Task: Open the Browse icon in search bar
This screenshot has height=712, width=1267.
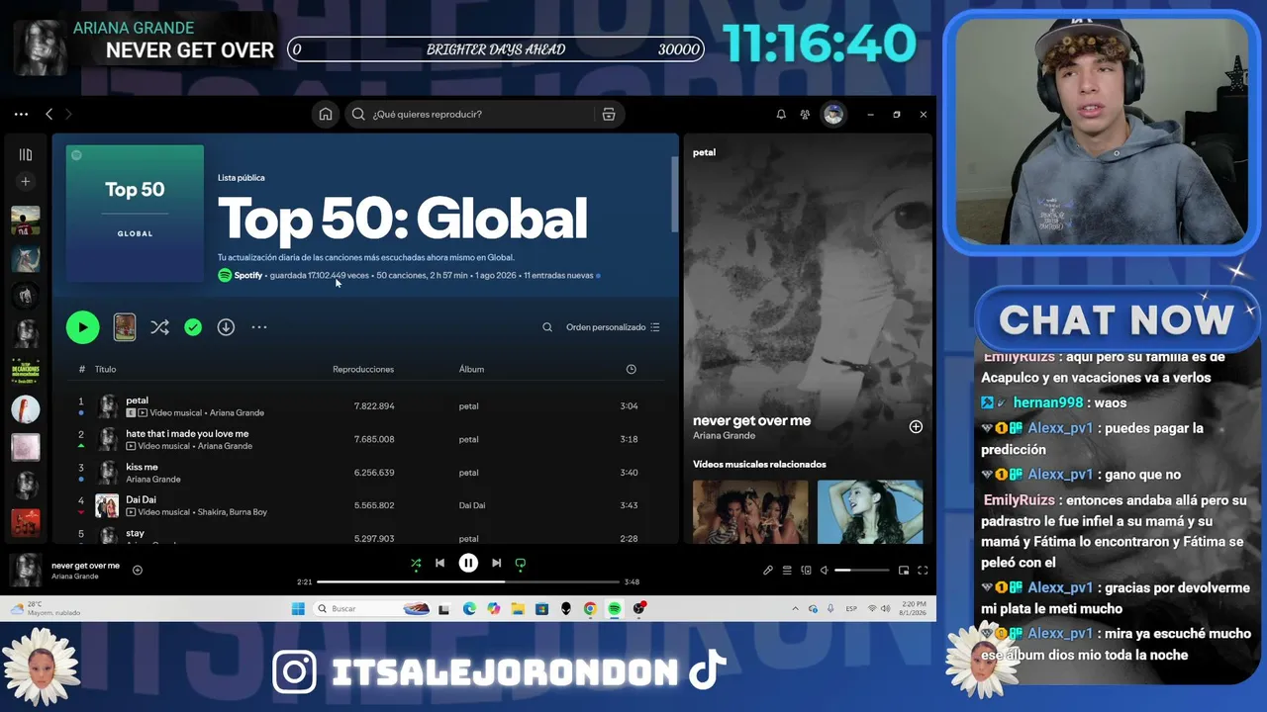Action: [x=609, y=114]
